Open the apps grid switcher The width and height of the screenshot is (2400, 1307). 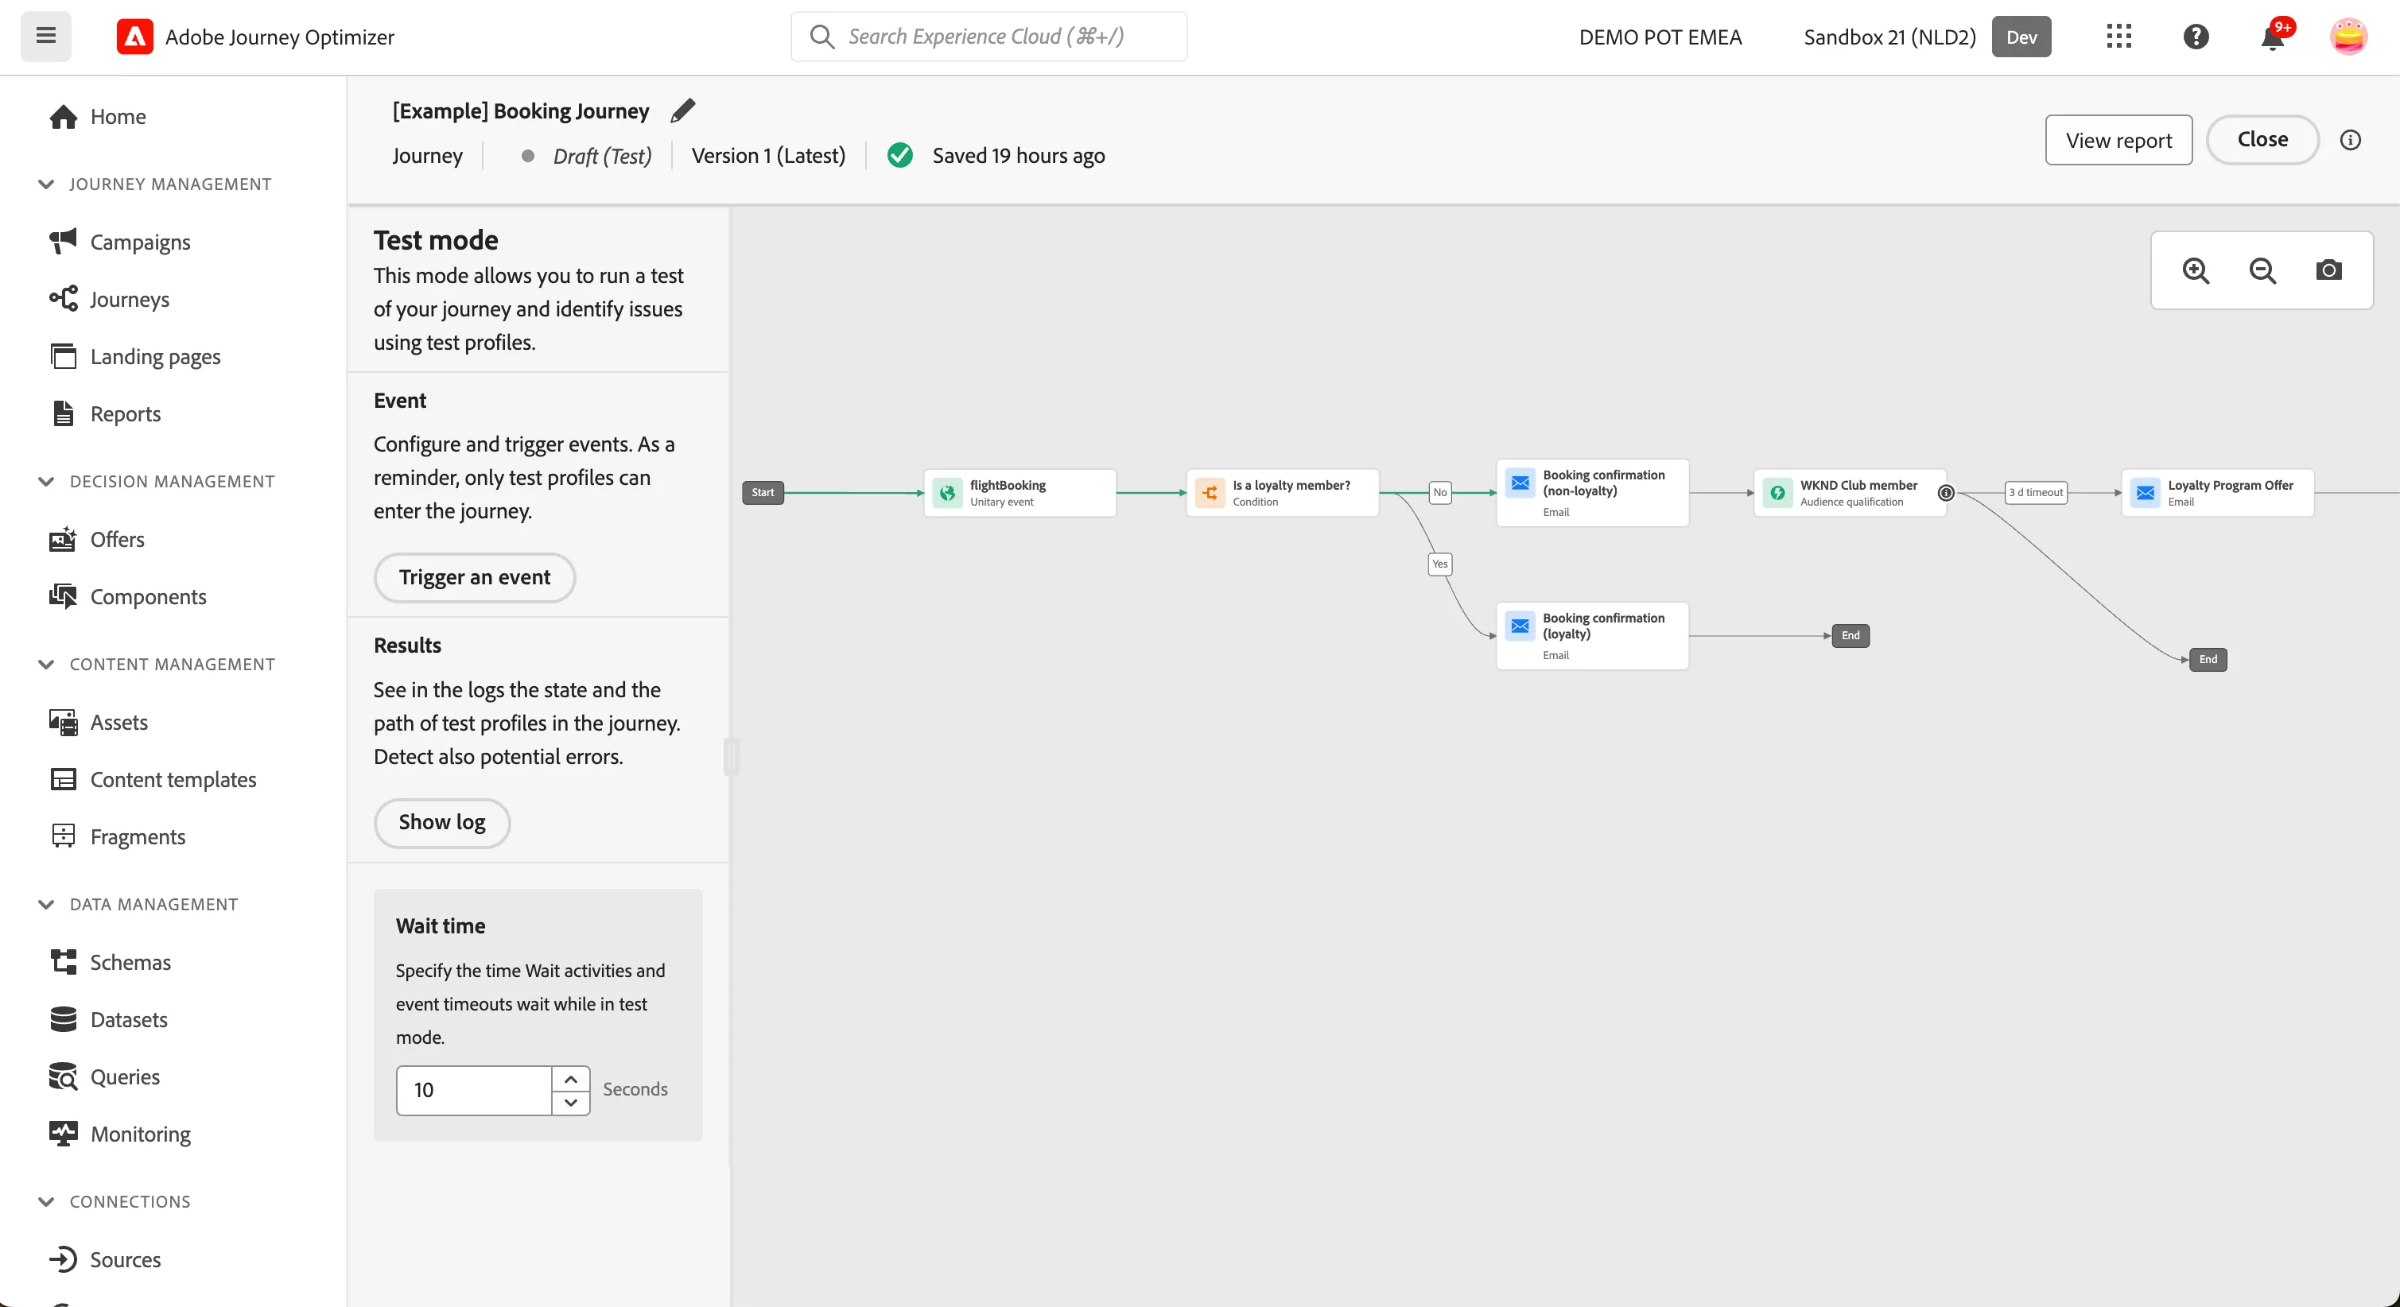(2118, 37)
